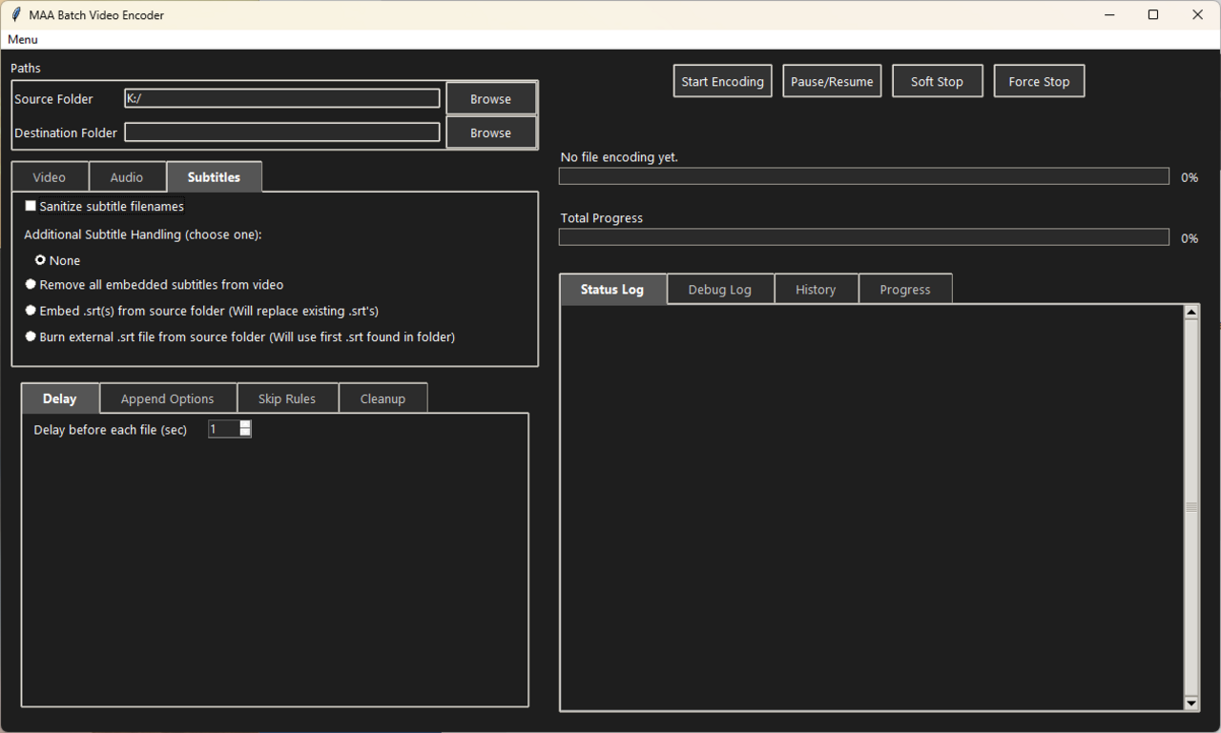The width and height of the screenshot is (1221, 733).
Task: Increase delay with spinbox up arrow
Action: 245,425
